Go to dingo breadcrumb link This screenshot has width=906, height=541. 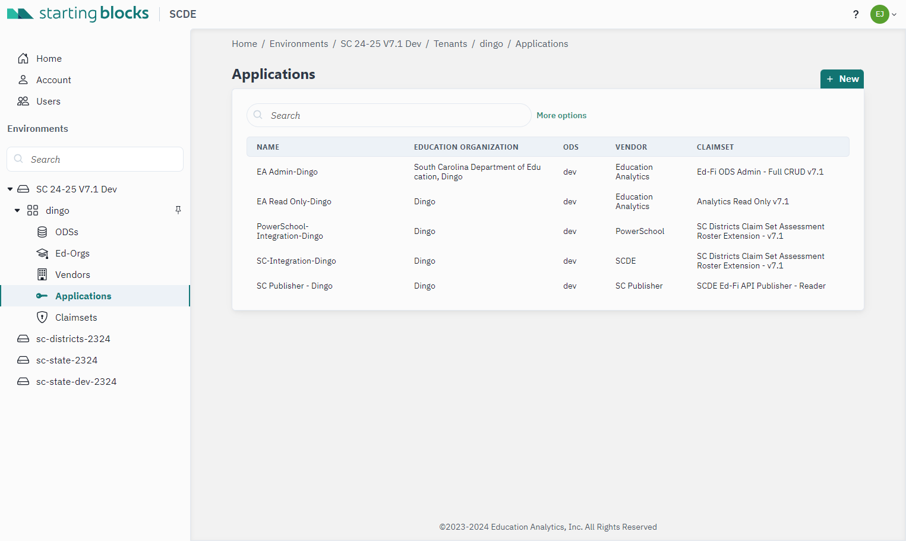pos(491,44)
